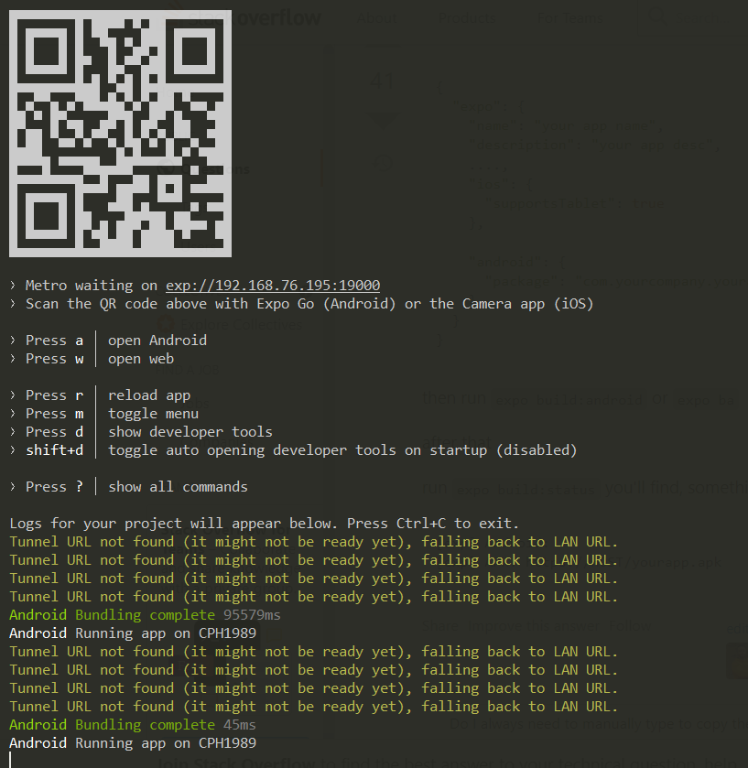The height and width of the screenshot is (768, 748).
Task: Click the Stack Overflow logo
Action: [x=275, y=17]
